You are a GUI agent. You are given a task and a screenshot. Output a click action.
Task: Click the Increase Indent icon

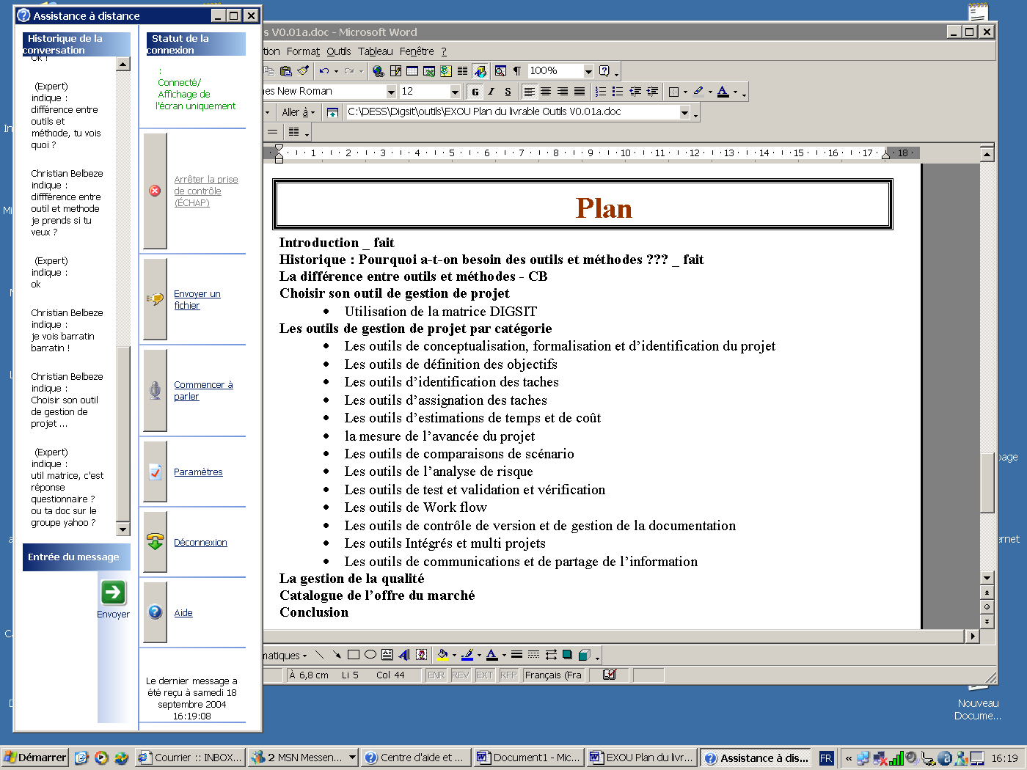tap(652, 92)
